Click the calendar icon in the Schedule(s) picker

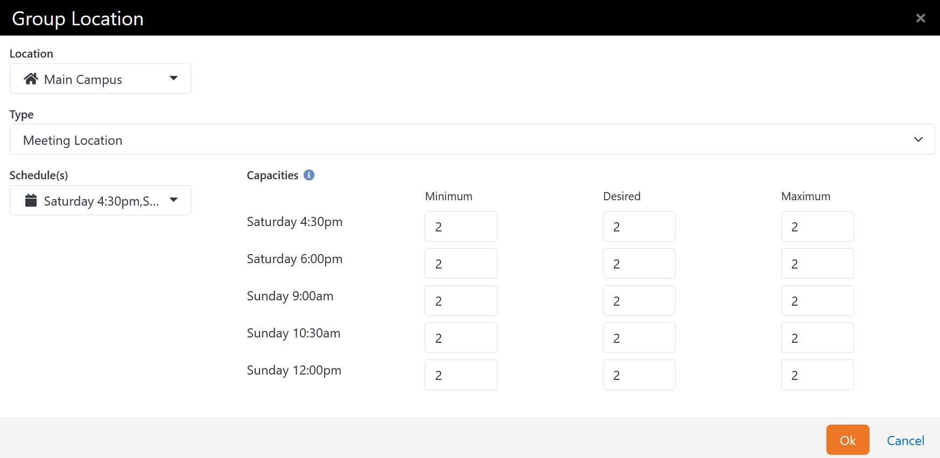click(x=31, y=200)
